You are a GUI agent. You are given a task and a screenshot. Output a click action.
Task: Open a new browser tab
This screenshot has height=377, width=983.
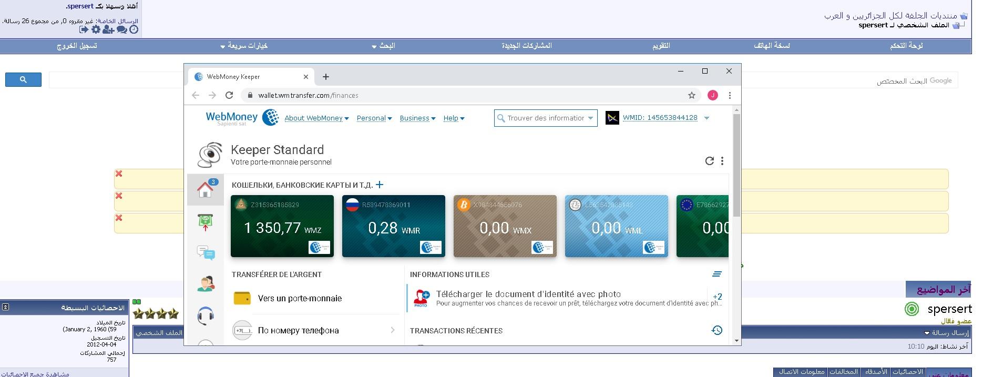tap(326, 77)
